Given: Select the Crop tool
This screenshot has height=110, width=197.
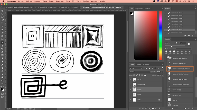Looking at the screenshot, I should coord(2,23).
